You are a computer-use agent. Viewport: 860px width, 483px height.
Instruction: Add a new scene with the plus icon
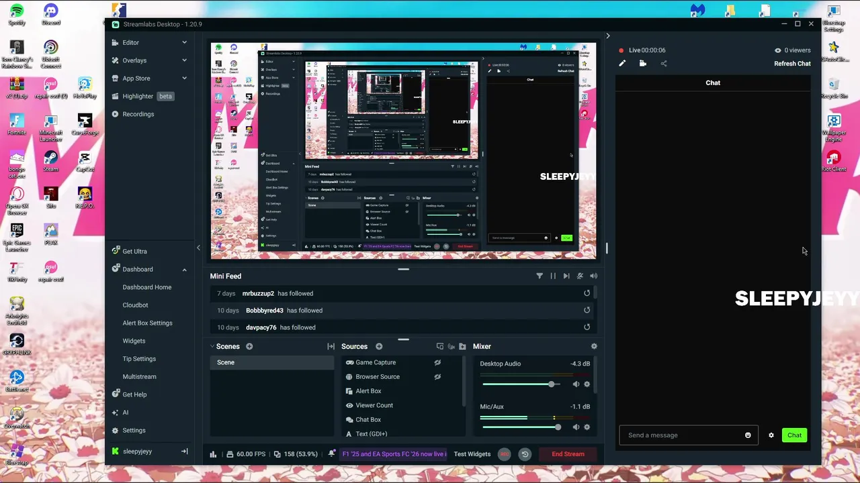pyautogui.click(x=249, y=346)
